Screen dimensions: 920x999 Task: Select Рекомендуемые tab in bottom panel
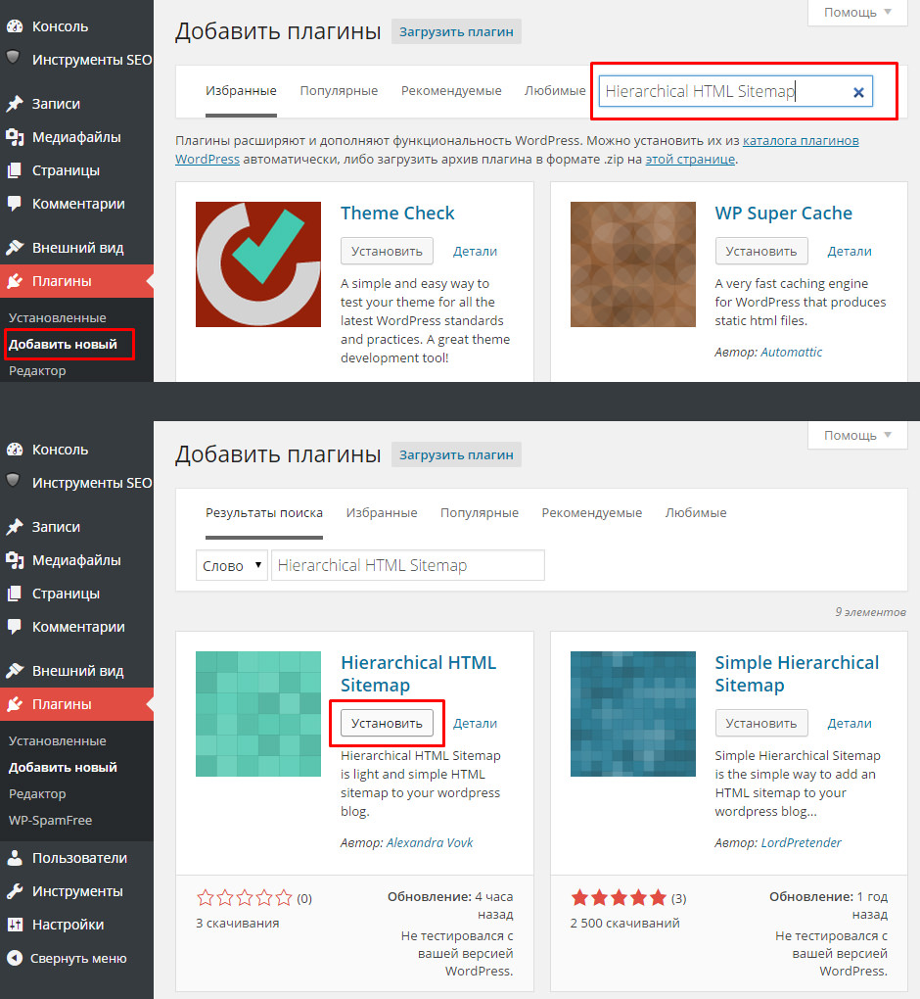[592, 513]
